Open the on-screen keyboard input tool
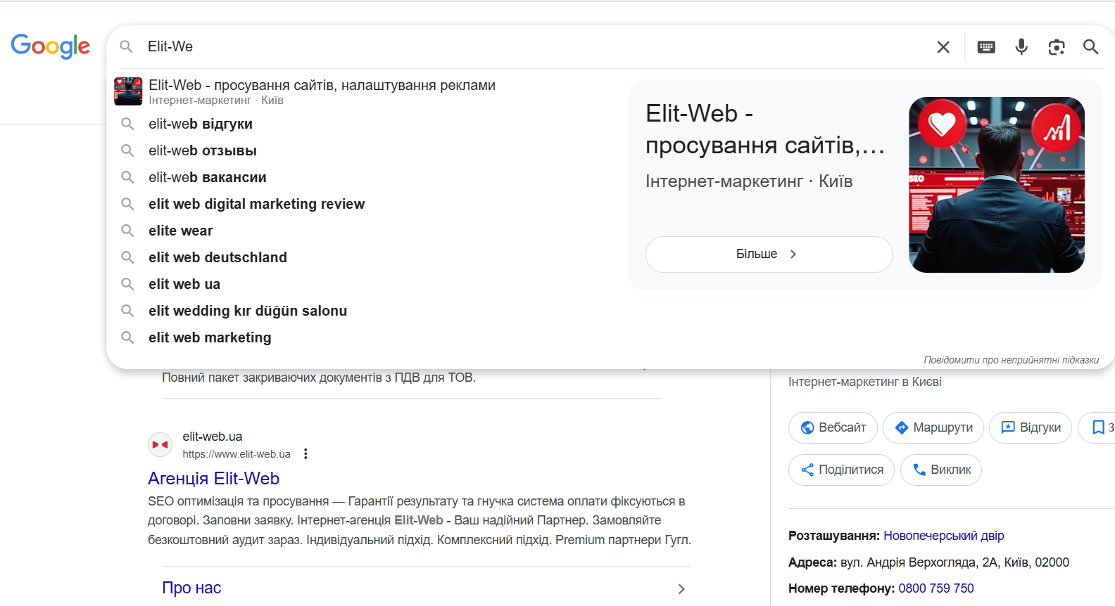1115x606 pixels. (986, 47)
